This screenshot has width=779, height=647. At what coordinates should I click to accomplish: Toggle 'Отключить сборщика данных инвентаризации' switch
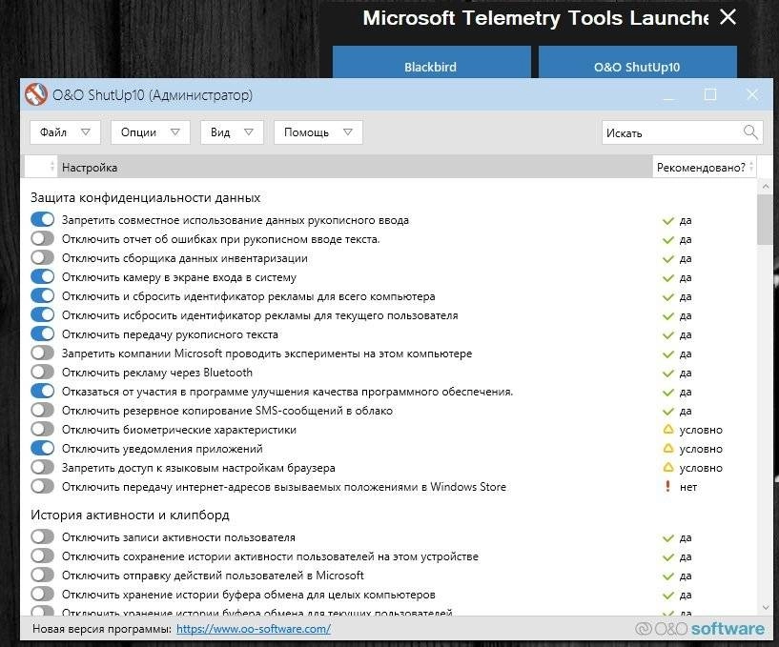click(x=42, y=257)
